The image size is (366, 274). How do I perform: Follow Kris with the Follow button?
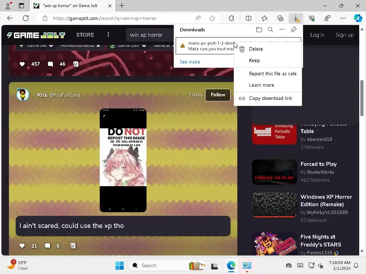218,95
